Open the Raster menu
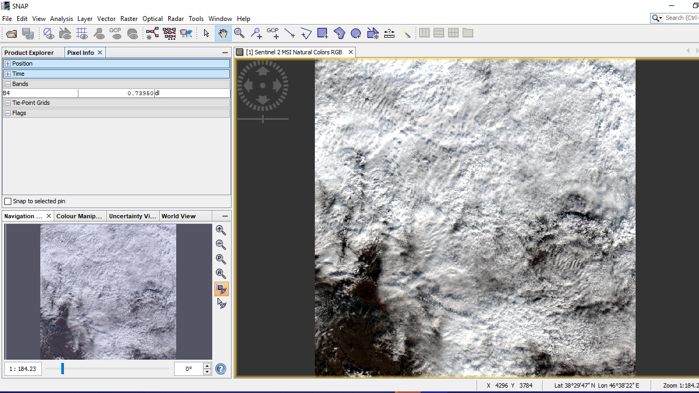 click(129, 18)
